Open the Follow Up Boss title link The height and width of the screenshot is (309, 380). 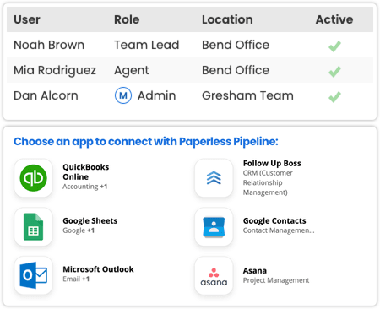click(272, 163)
